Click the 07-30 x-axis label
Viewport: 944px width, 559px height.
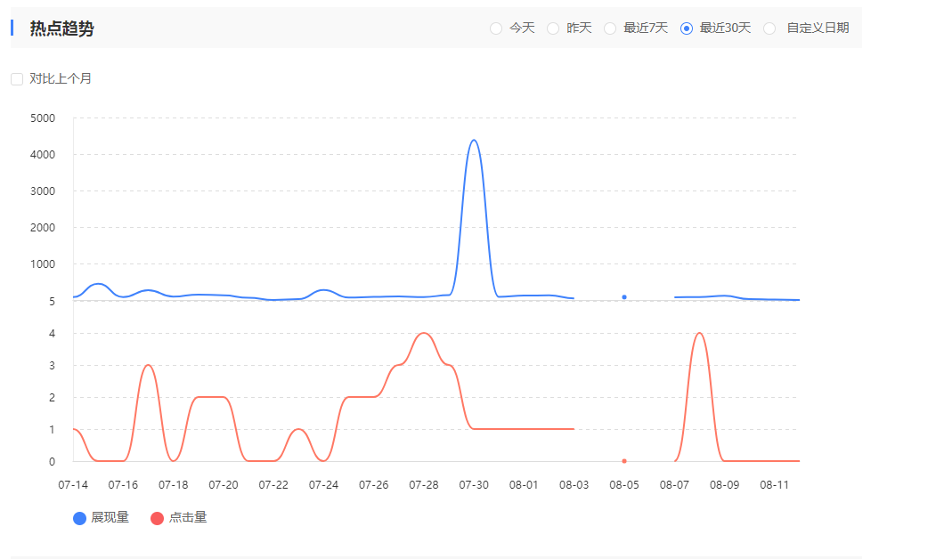(474, 485)
